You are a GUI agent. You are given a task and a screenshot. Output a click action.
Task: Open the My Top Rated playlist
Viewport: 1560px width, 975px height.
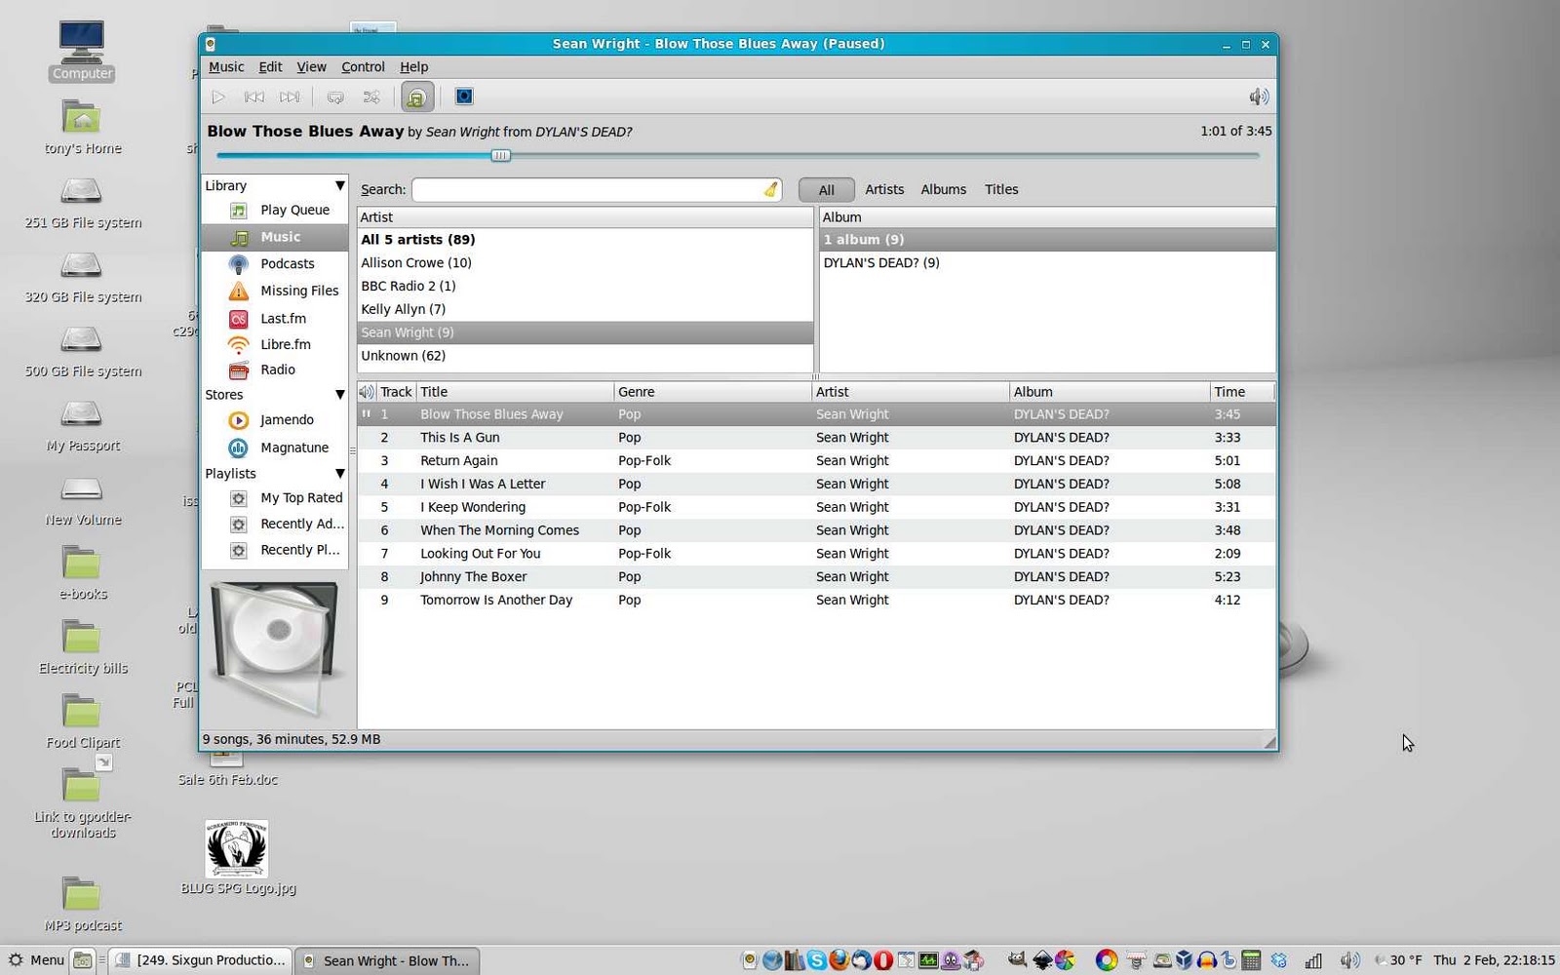(x=300, y=497)
